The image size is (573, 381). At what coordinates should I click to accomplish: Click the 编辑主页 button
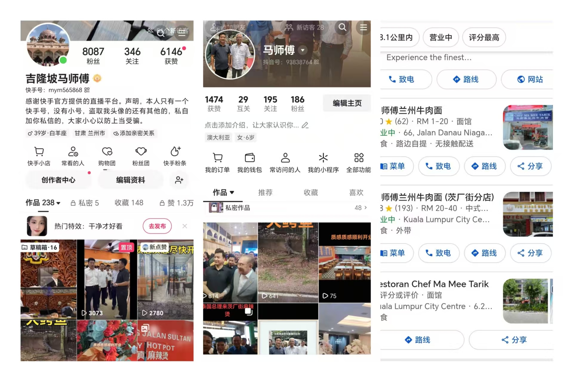coord(347,103)
